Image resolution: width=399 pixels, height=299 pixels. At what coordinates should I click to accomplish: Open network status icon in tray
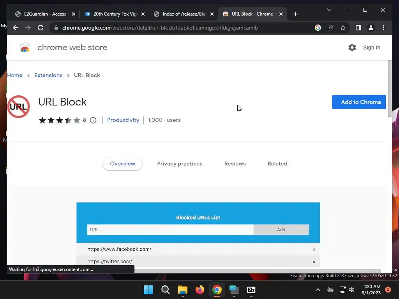click(x=343, y=290)
